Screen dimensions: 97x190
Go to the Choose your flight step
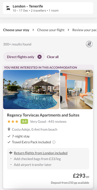(51, 30)
